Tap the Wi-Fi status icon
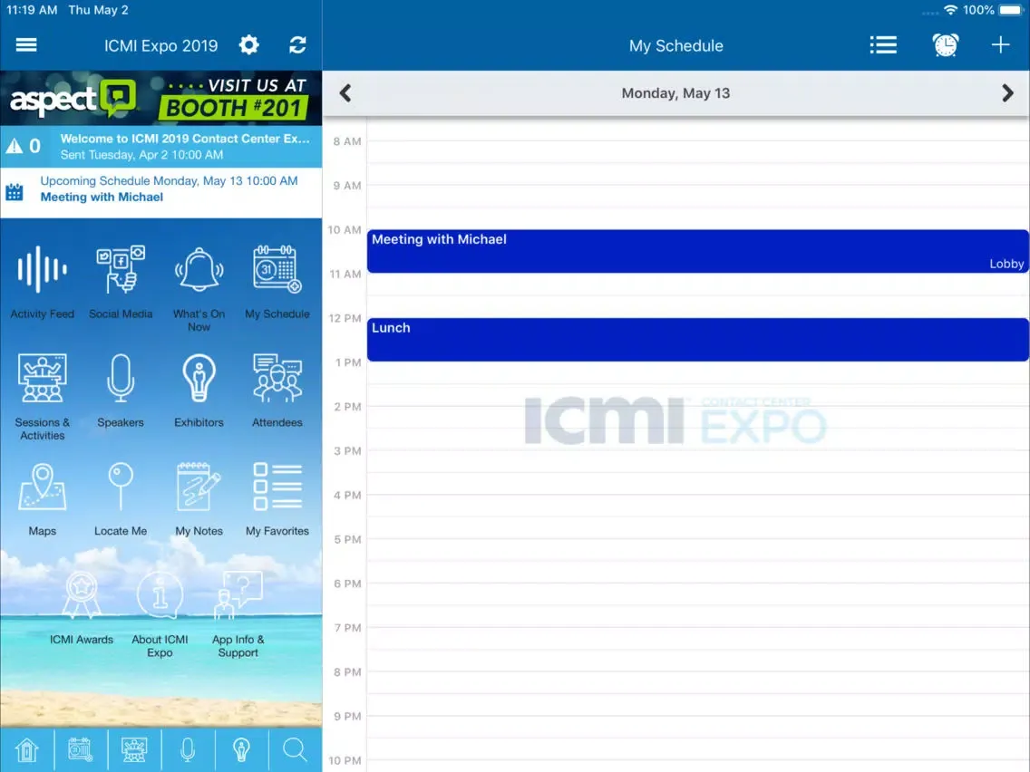 click(x=950, y=10)
